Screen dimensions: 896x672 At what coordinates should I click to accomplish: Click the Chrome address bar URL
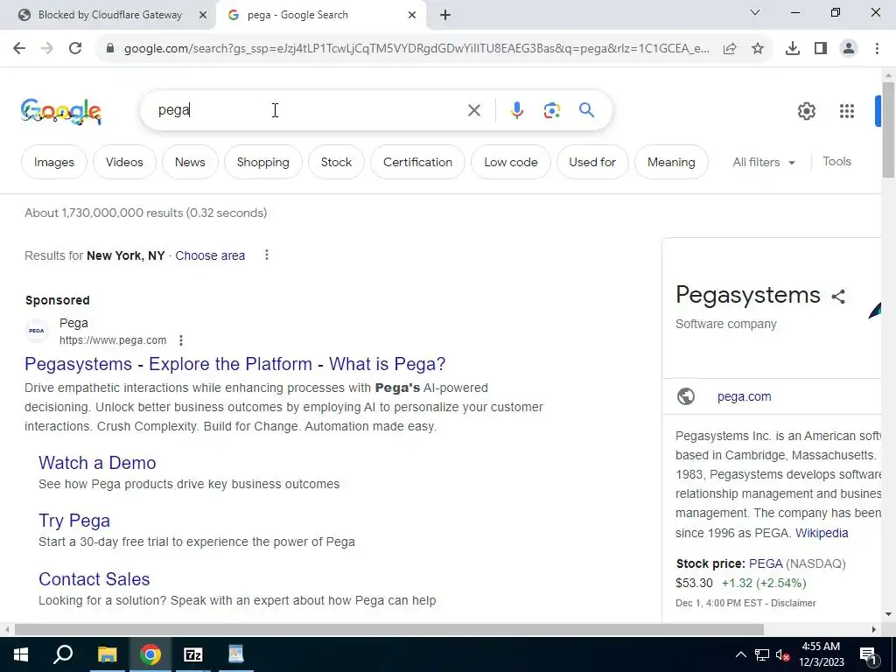point(416,49)
